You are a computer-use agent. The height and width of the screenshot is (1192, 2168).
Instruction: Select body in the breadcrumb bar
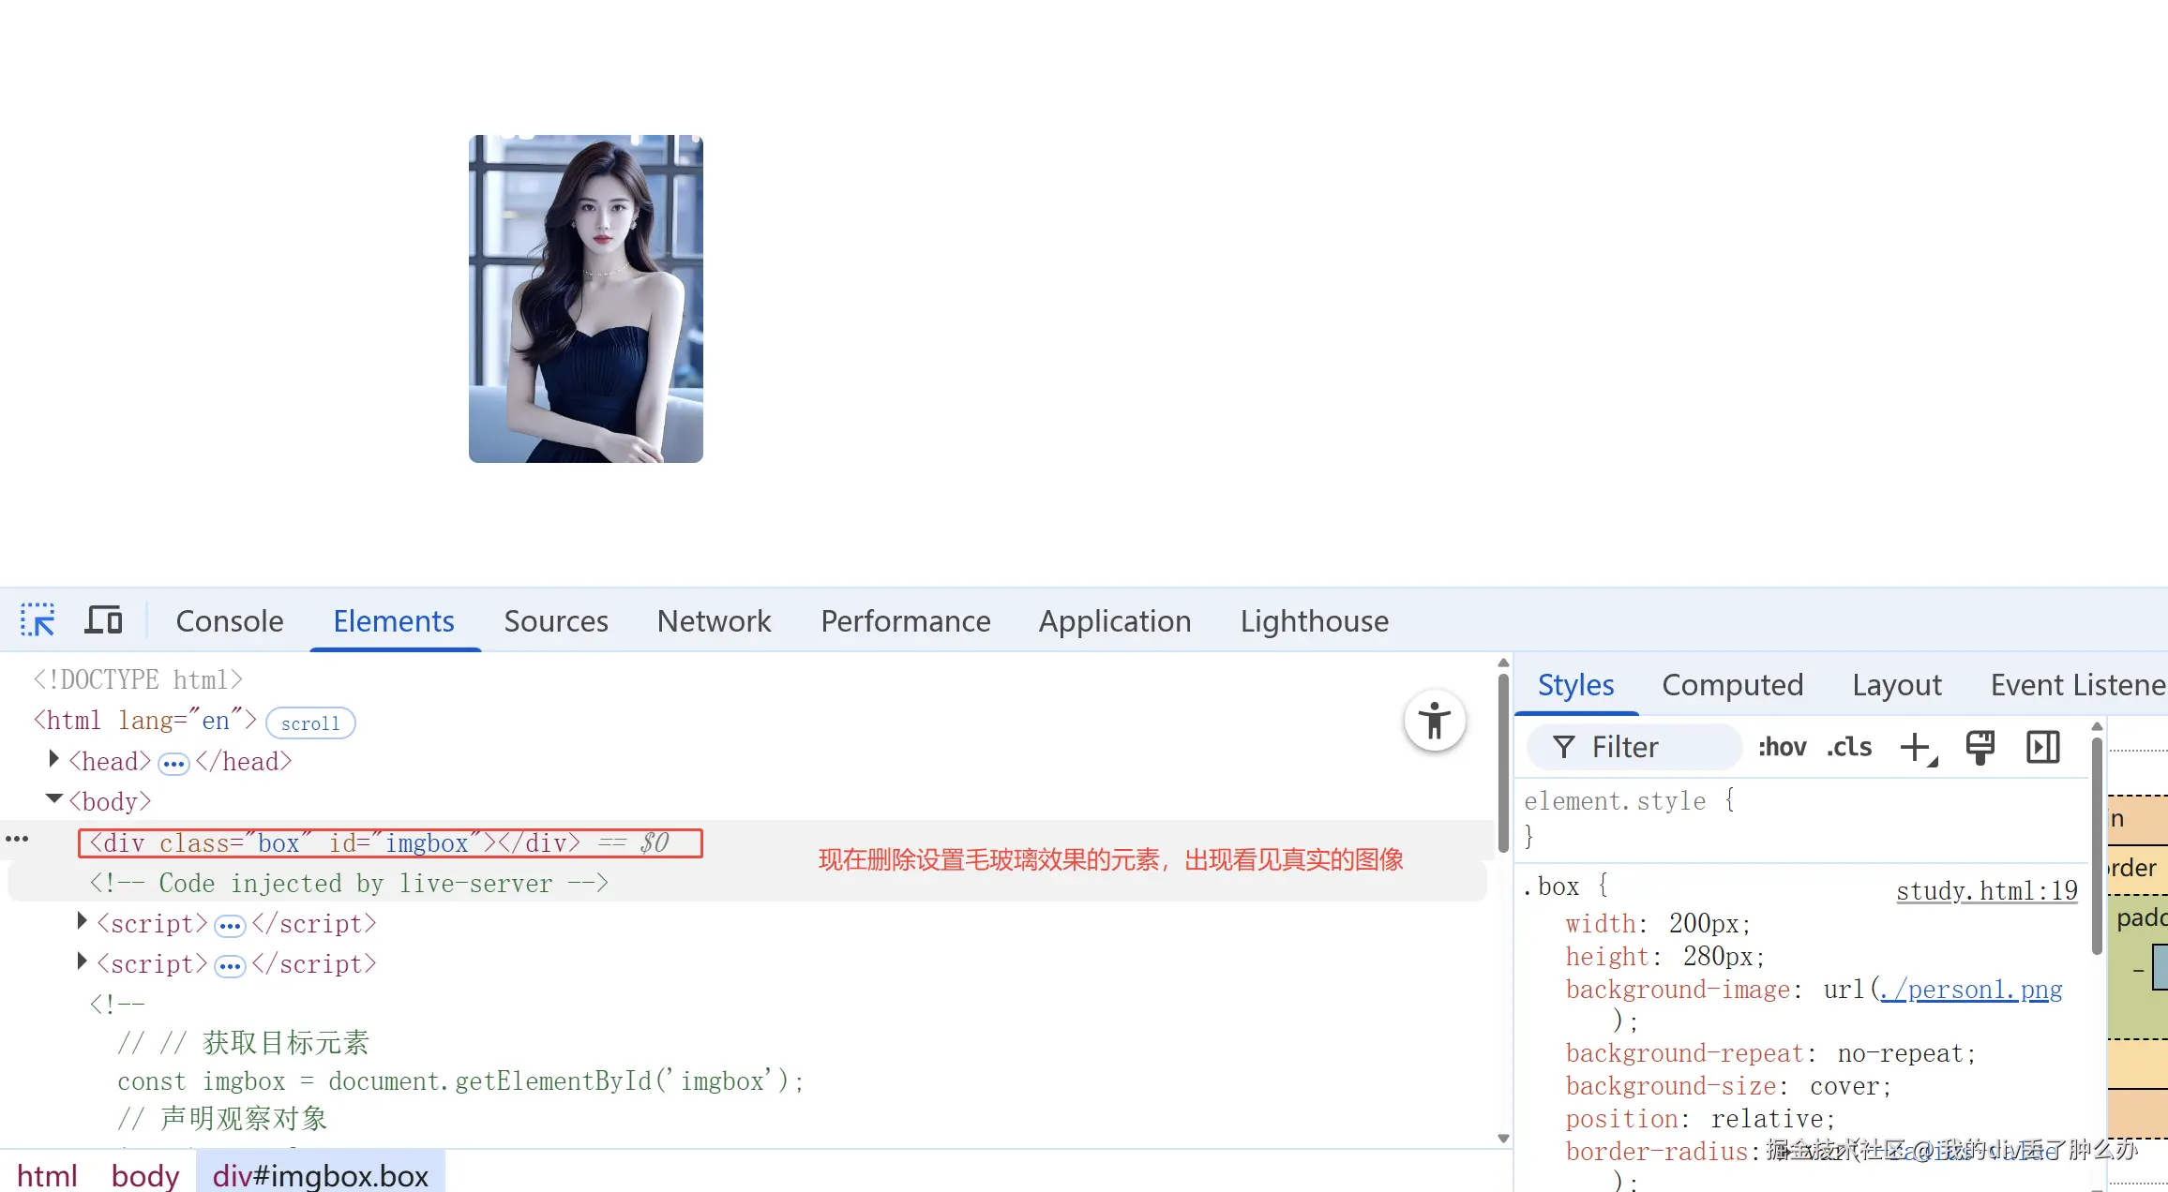tap(144, 1175)
